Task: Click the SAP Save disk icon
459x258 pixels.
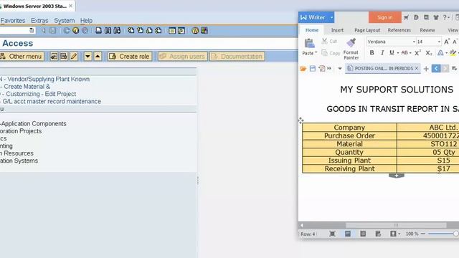Action: (x=52, y=30)
